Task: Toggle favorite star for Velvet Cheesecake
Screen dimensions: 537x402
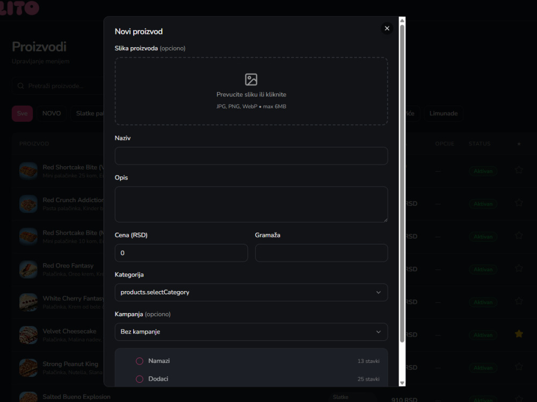Action: coord(519,334)
